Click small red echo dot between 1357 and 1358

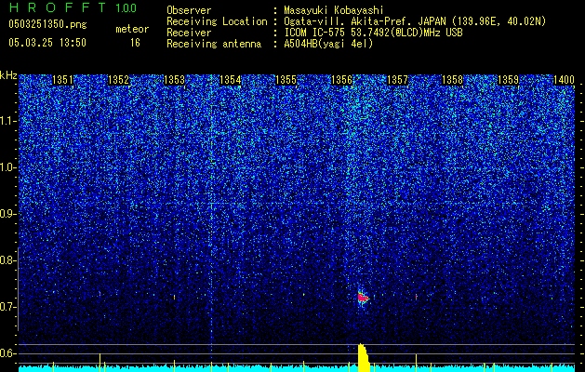[x=416, y=297]
